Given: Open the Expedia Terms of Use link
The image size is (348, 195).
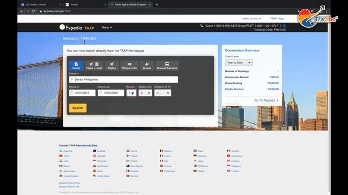Looking at the screenshot, I should click(69, 187).
